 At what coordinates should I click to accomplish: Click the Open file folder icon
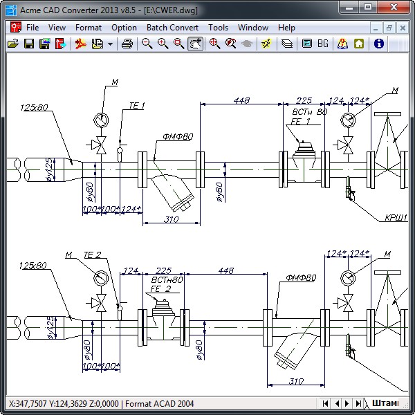pos(12,44)
